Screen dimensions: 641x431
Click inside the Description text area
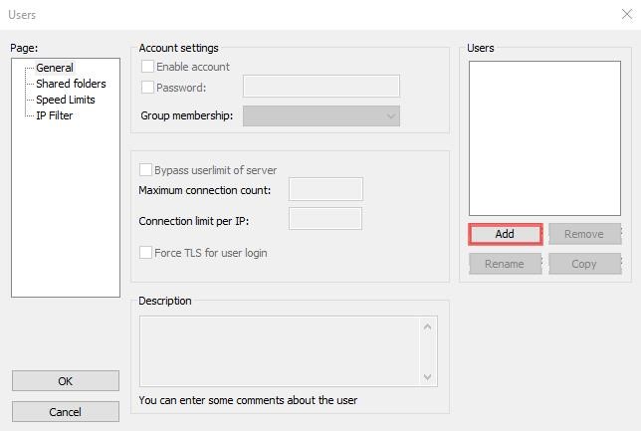click(281, 350)
